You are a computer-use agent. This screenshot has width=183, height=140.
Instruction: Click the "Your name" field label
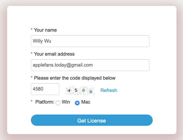click(45, 30)
